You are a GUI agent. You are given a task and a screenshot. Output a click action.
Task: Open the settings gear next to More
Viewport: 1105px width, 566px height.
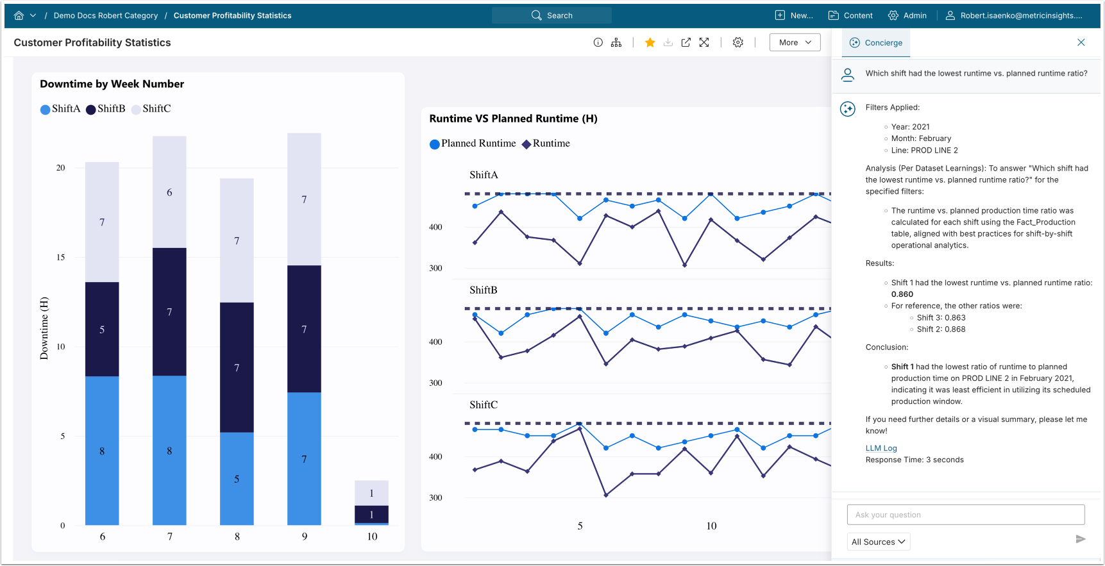click(x=738, y=42)
